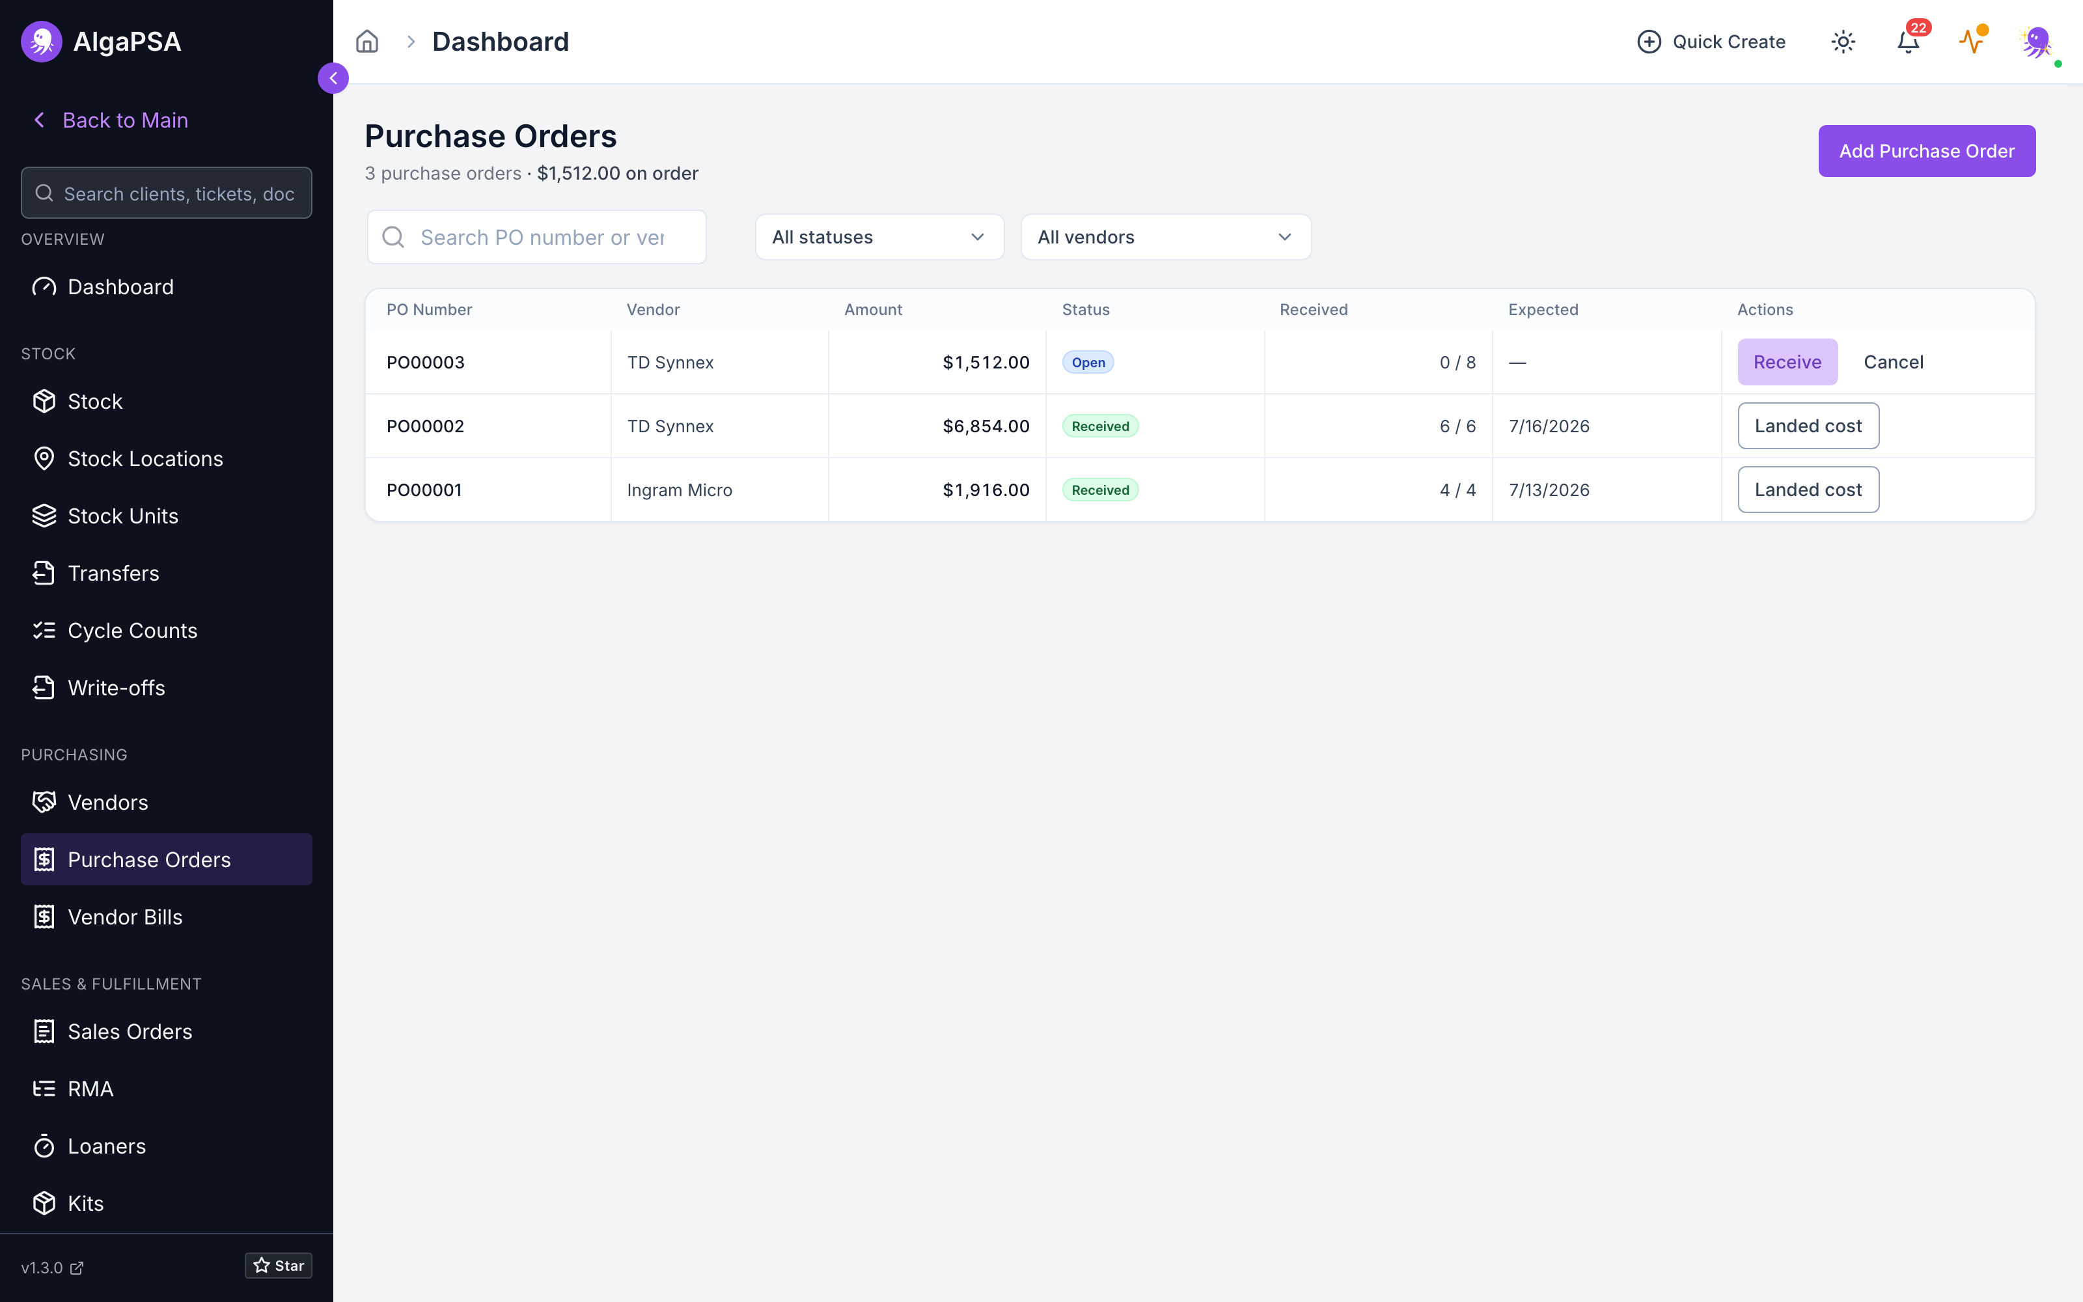Click the Loaners timer icon

pyautogui.click(x=44, y=1146)
